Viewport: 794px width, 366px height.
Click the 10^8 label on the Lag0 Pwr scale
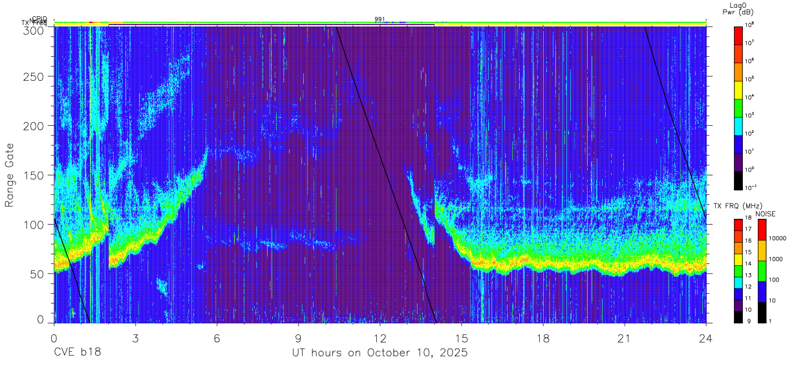tap(749, 25)
